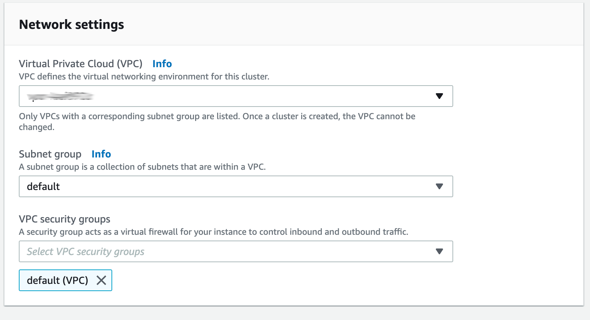Screen dimensions: 590x320
Task: Click the 'A subnet group is a collection' description
Action: pos(142,167)
